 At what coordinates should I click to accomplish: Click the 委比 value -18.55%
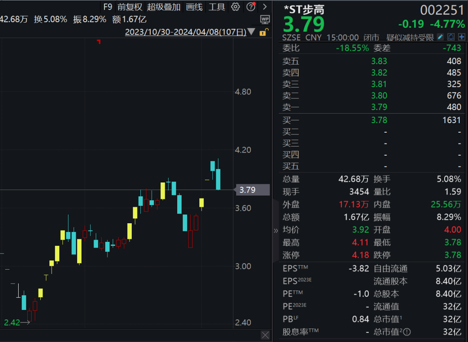pyautogui.click(x=352, y=48)
